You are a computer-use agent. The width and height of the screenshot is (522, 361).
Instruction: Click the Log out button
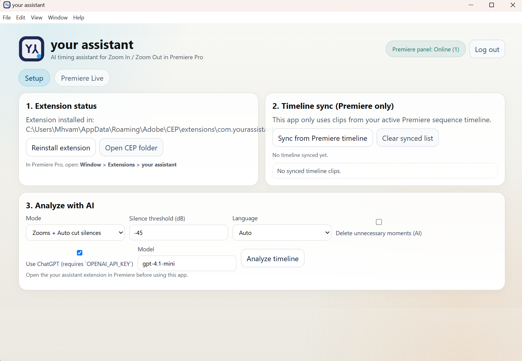pyautogui.click(x=487, y=49)
